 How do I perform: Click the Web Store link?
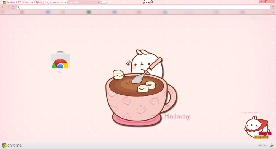(263, 145)
